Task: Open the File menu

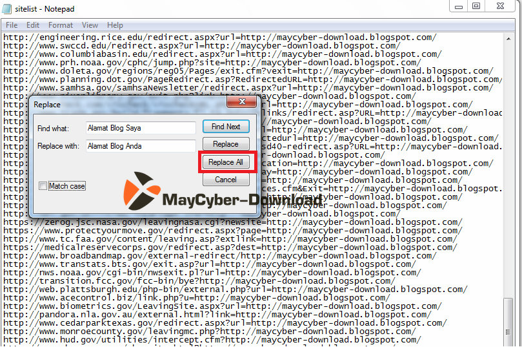Action: pos(12,25)
